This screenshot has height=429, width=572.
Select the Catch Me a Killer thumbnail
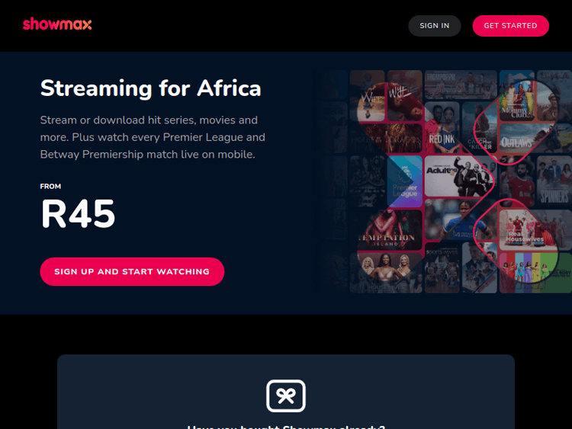click(x=480, y=127)
